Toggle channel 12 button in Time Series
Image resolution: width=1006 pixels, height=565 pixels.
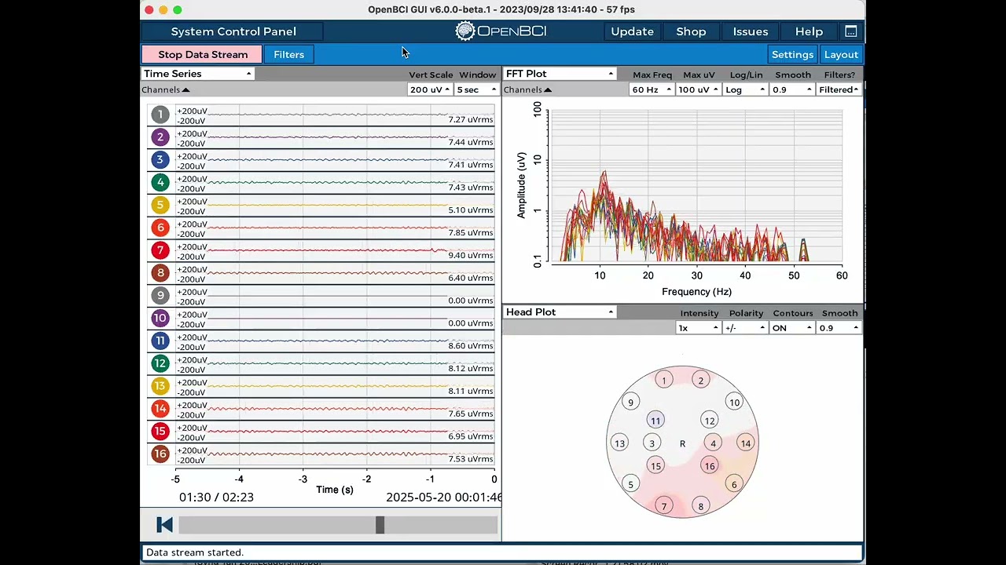(x=160, y=364)
